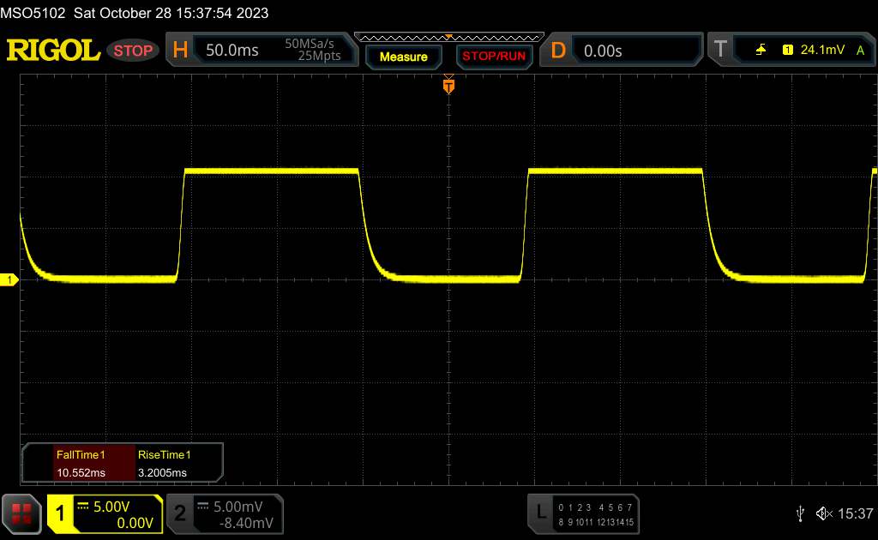Toggle the muted speaker sound icon
The image size is (878, 540).
click(x=823, y=513)
